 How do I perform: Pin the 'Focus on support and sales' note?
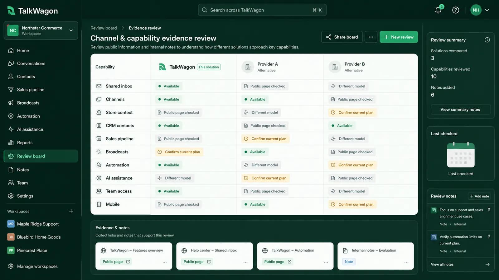[x=489, y=210]
